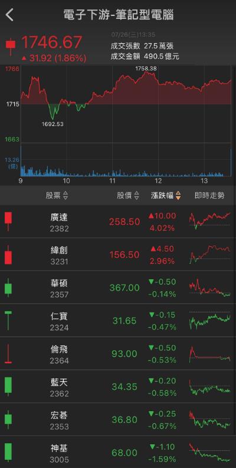
Task: Tap the -0.58% change value
Action: click(x=162, y=393)
